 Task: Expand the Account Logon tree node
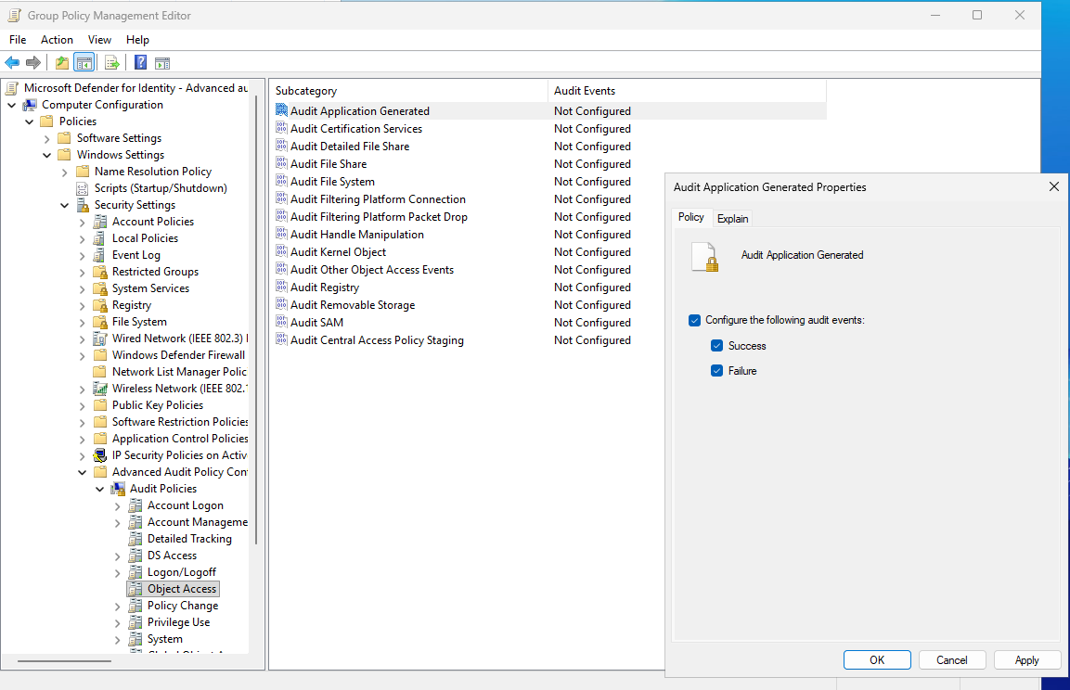pyautogui.click(x=117, y=505)
